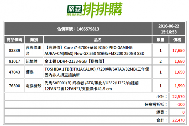Screen dimensions: 189x126
Task: Click the discount value -100
Action: [180, 104]
